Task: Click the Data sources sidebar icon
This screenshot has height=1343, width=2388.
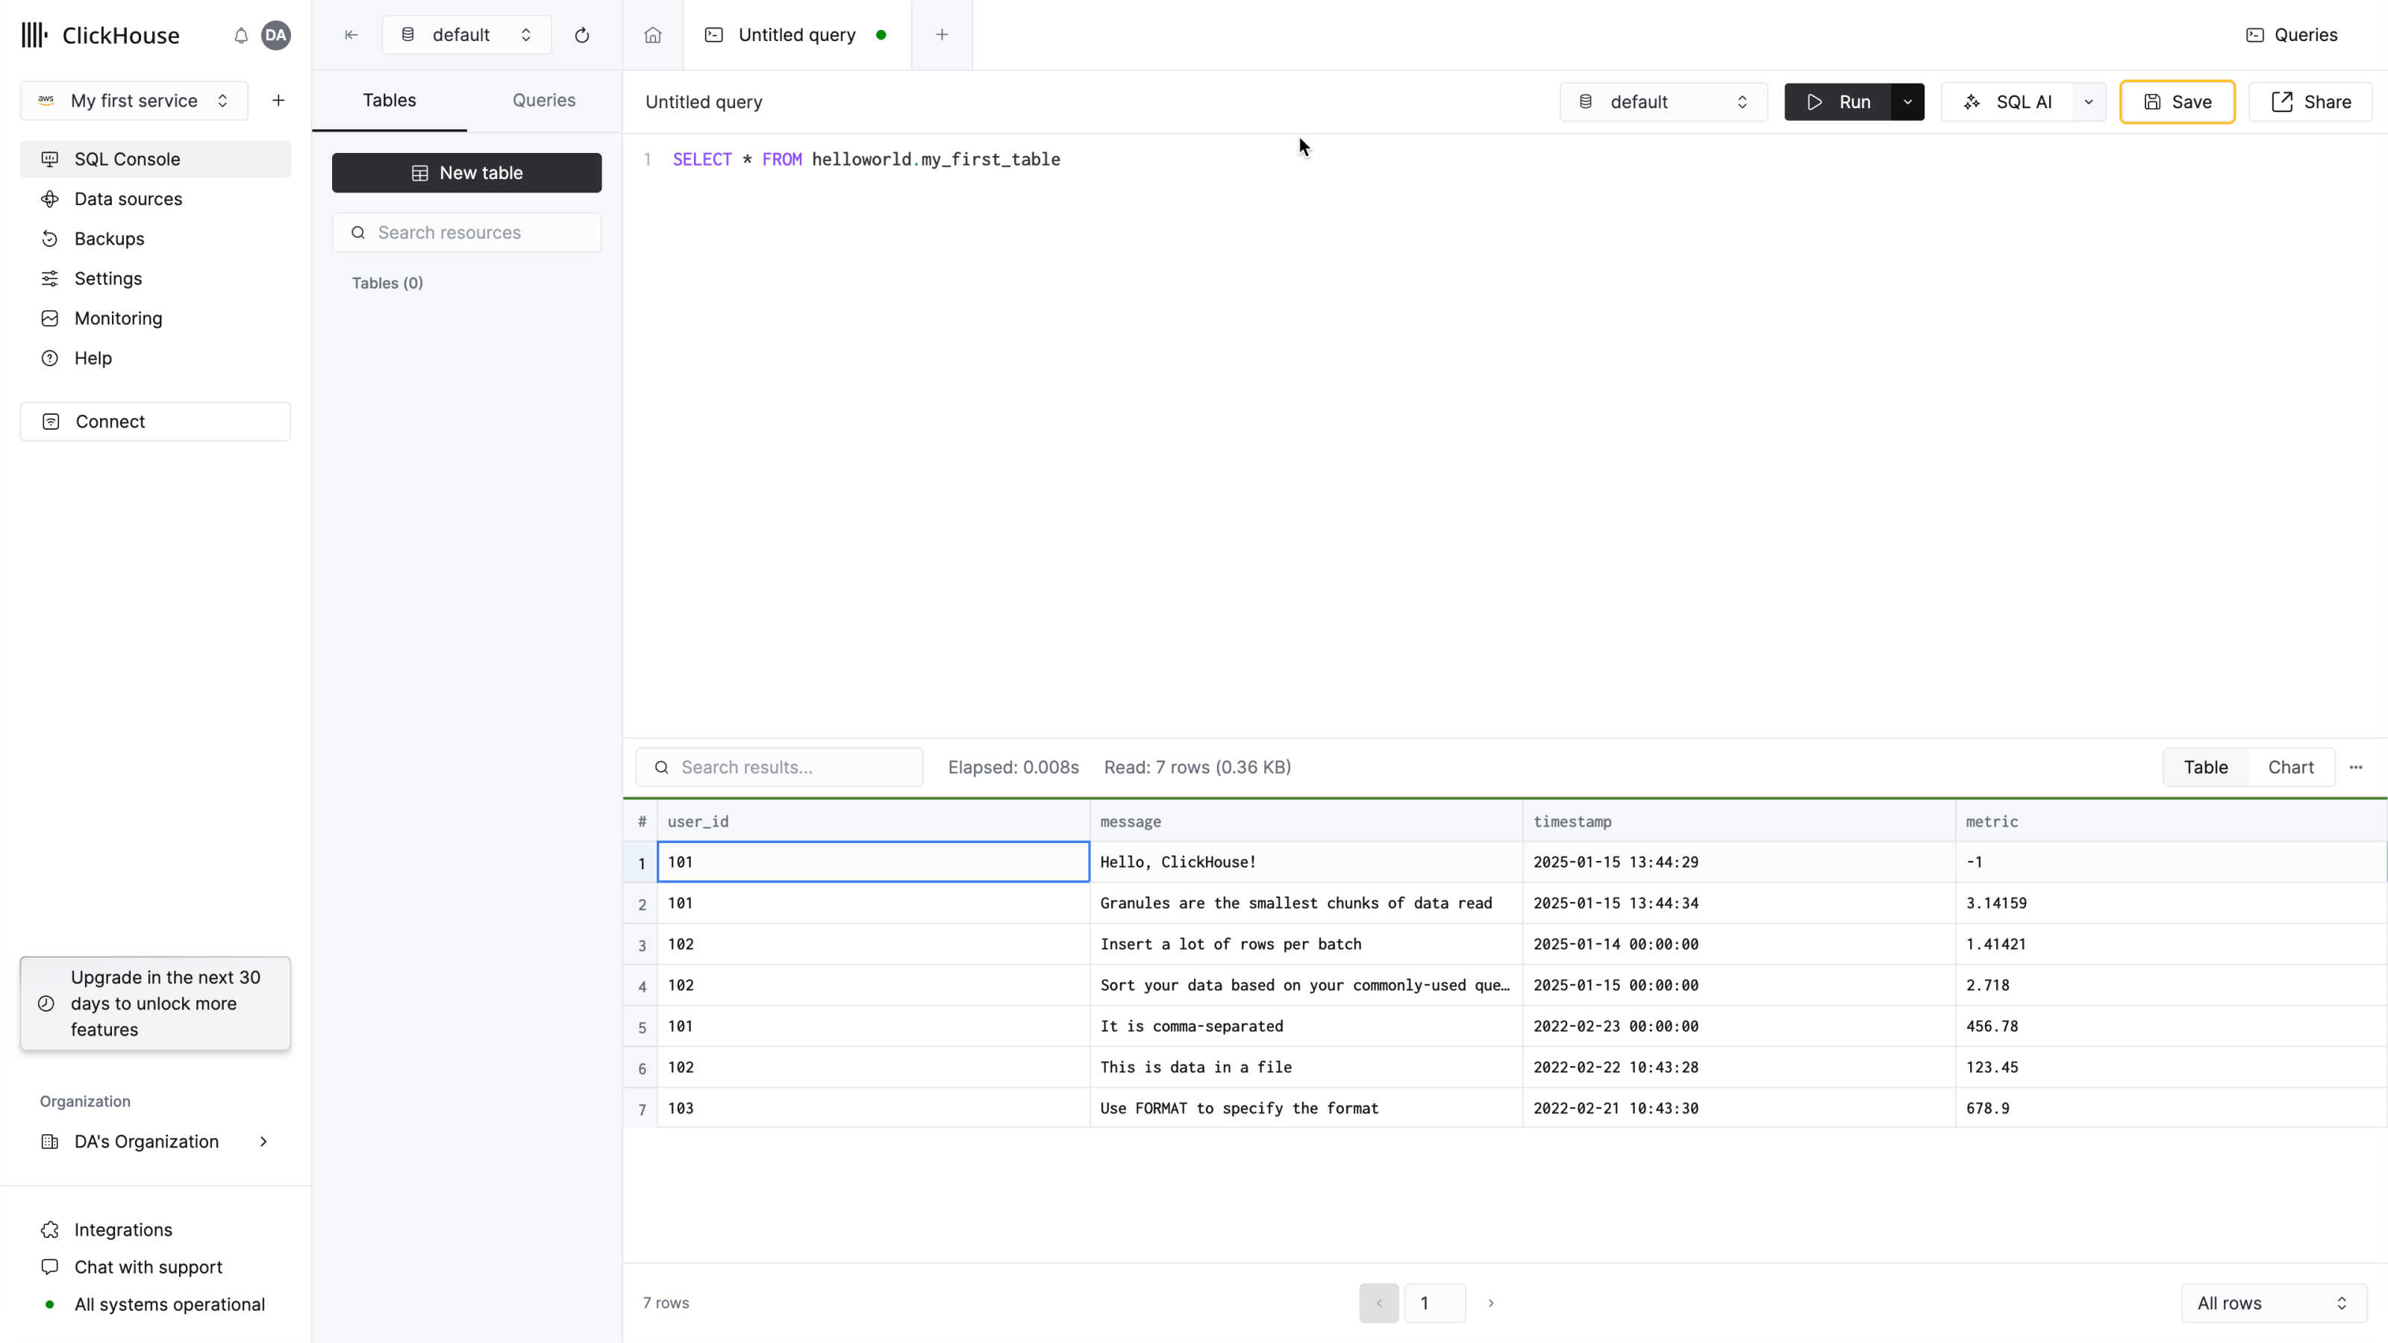Action: click(49, 197)
